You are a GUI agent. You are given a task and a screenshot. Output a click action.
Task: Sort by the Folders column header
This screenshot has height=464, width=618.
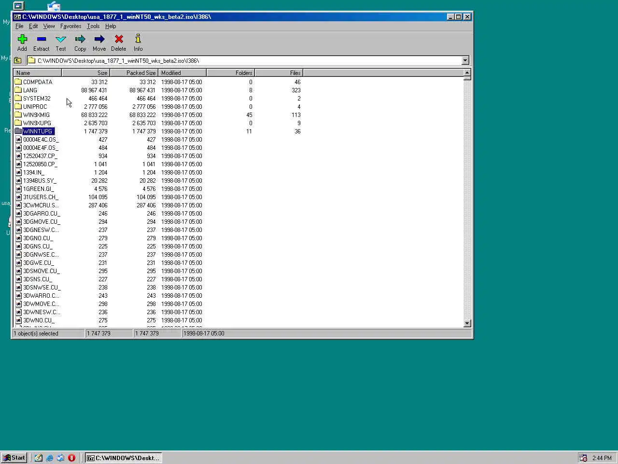(x=231, y=73)
